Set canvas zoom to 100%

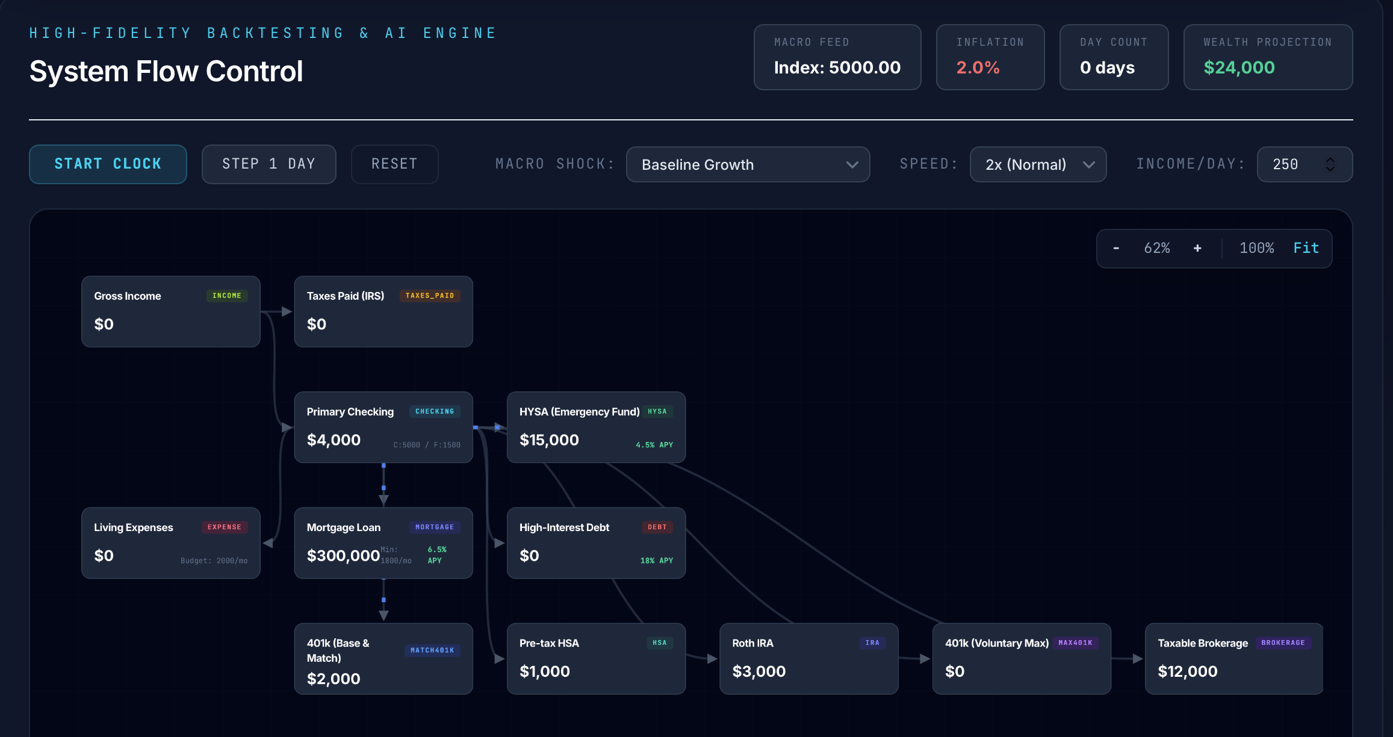(1256, 248)
